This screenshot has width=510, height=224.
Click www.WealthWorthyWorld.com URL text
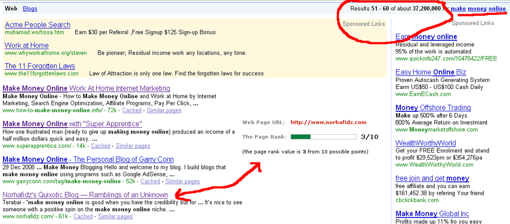[x=434, y=165]
